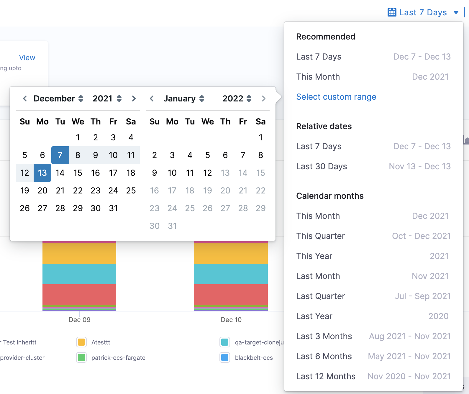Click the provider-cluster legend label
469x394 pixels.
click(x=22, y=358)
